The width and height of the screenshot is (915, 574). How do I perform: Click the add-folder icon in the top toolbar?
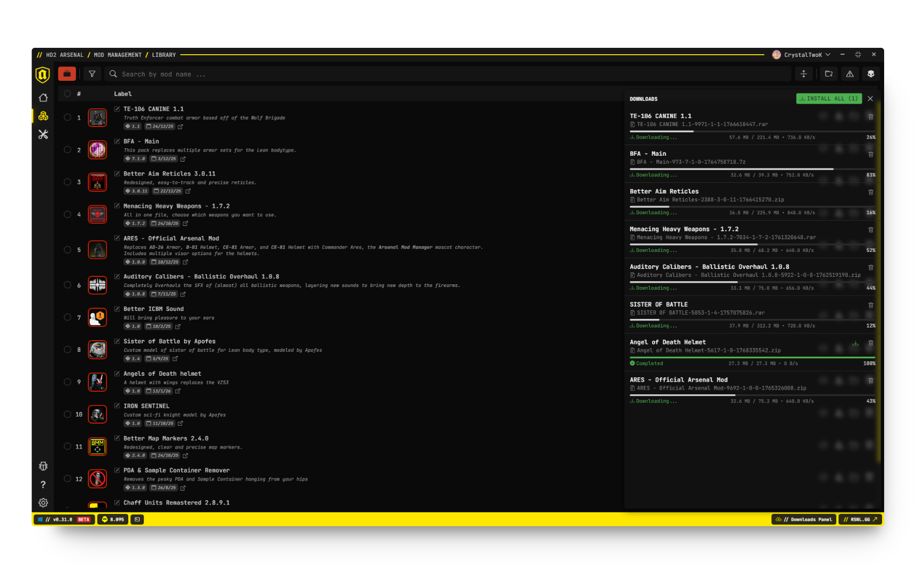tap(828, 74)
